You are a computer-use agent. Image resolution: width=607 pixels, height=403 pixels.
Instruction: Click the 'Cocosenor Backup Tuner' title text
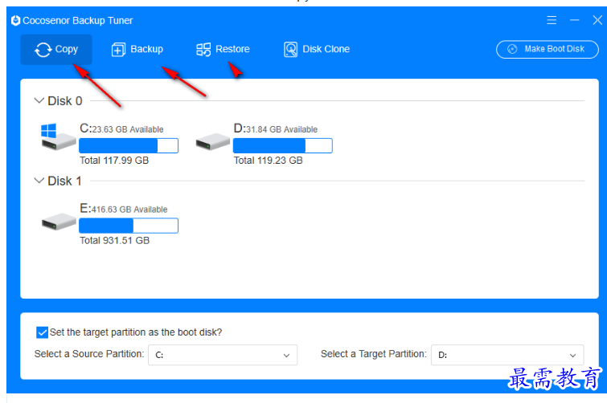77,21
